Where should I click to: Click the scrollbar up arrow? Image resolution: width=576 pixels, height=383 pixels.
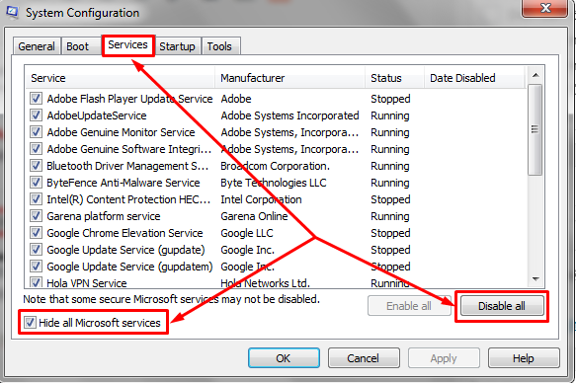click(535, 75)
